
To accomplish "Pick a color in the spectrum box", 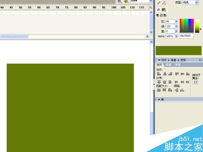I will [x=187, y=26].
